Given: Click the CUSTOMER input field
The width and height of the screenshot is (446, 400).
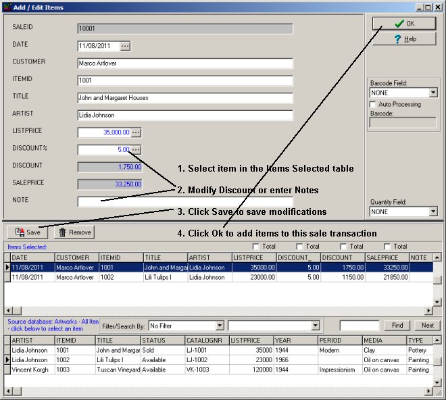Looking at the screenshot, I should pos(185,64).
